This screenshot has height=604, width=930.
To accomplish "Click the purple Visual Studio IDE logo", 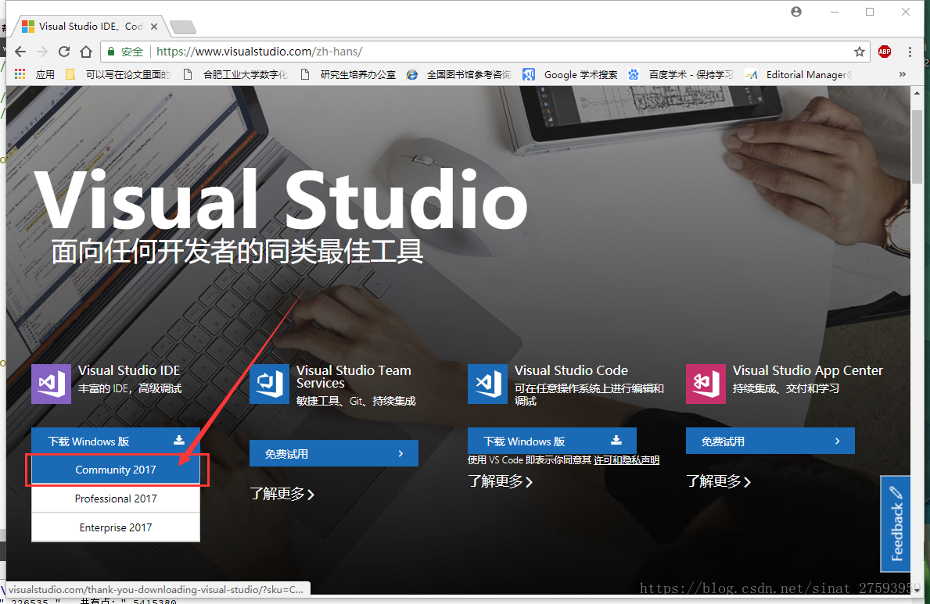I will 51,384.
